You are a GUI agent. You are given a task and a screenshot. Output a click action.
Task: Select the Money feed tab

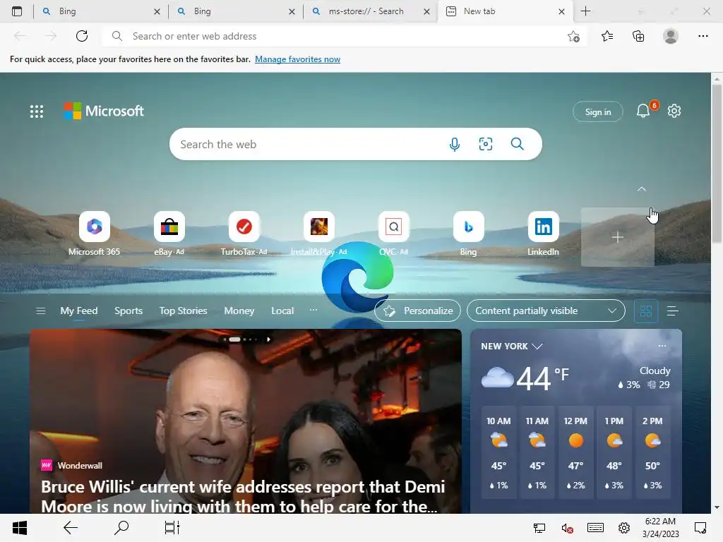(x=239, y=311)
